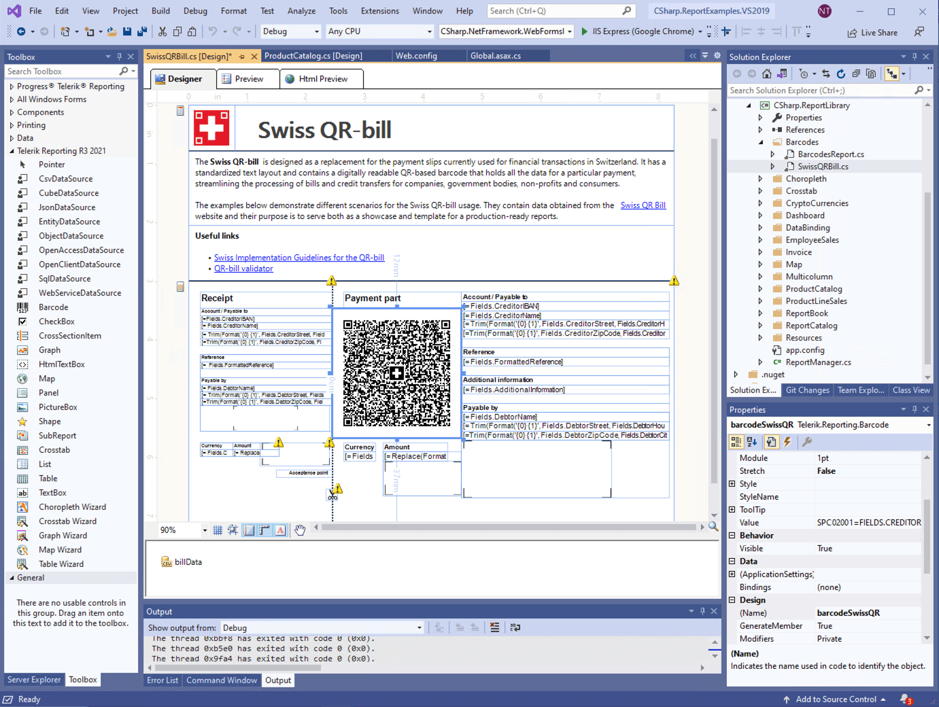Expand Progress Telerik Reporting toolbox group
The image size is (939, 707).
12,86
